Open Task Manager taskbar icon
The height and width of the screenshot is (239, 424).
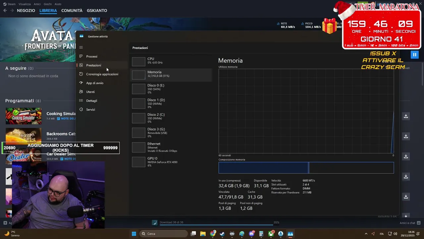tap(290, 234)
